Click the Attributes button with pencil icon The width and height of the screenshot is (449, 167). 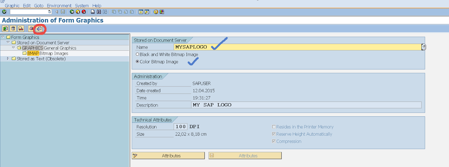168,156
